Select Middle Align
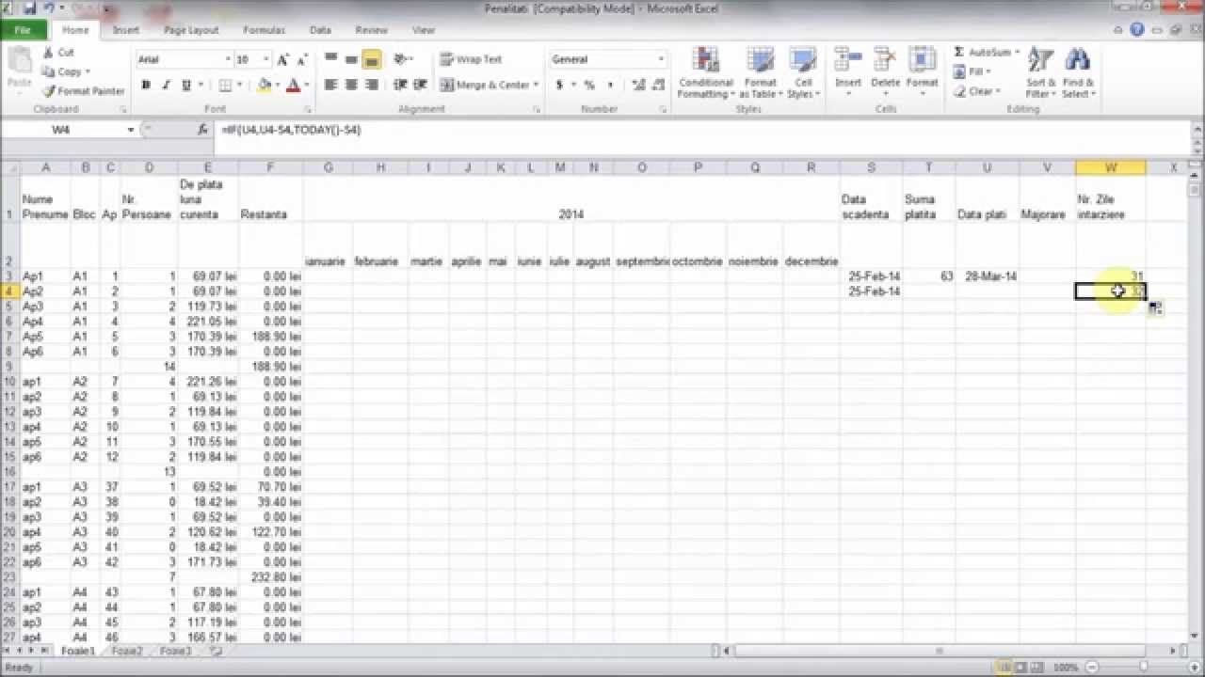The image size is (1205, 677). 351,59
